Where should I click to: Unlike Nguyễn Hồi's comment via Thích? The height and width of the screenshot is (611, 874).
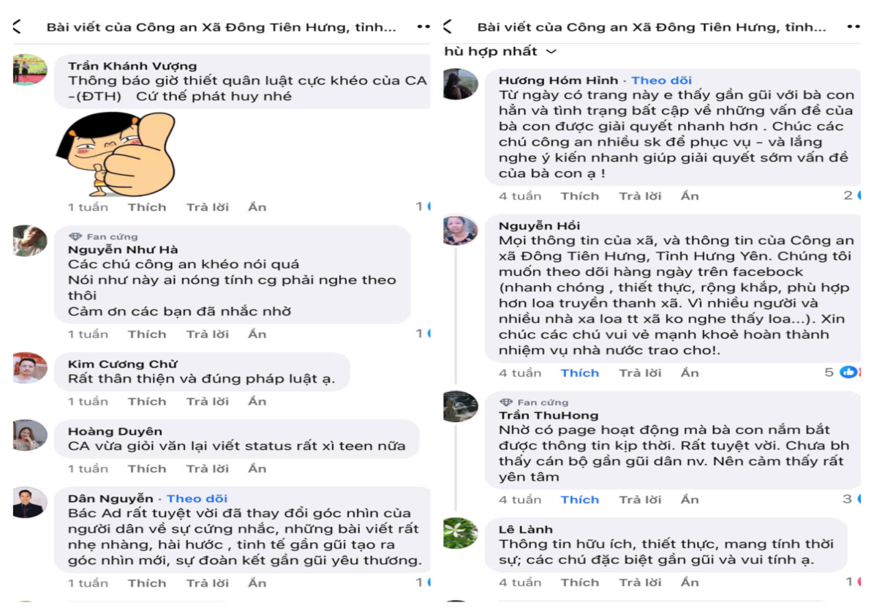(x=579, y=373)
